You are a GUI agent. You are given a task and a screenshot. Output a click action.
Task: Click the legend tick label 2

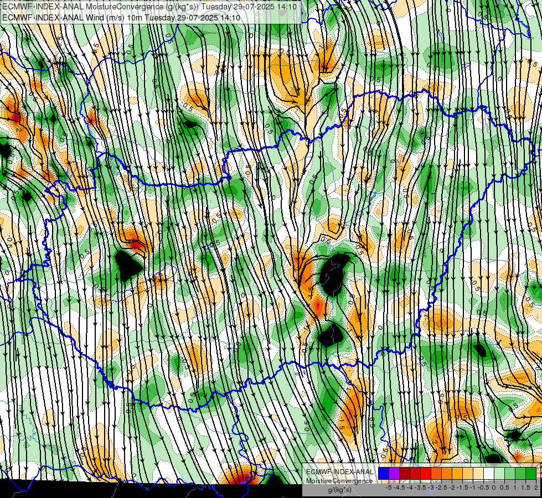pos(536,487)
